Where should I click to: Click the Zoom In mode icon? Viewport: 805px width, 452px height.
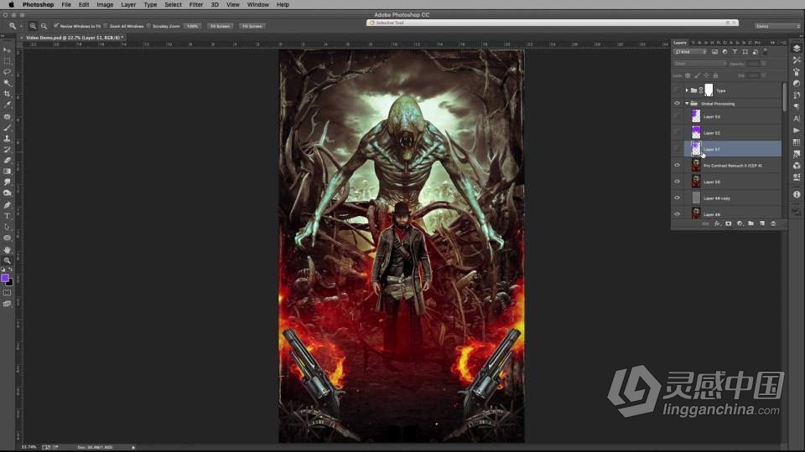pyautogui.click(x=33, y=26)
